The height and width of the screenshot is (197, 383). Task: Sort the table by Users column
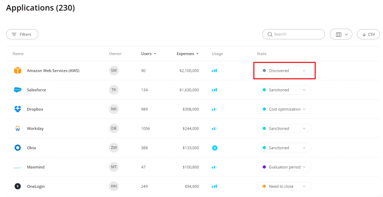coord(148,54)
